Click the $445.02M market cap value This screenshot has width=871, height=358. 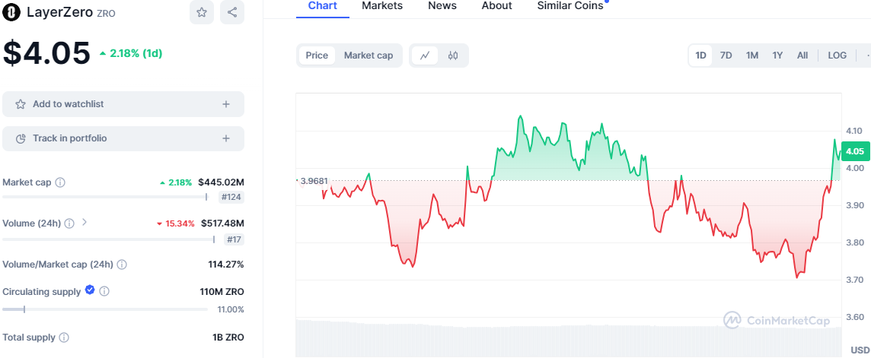221,182
